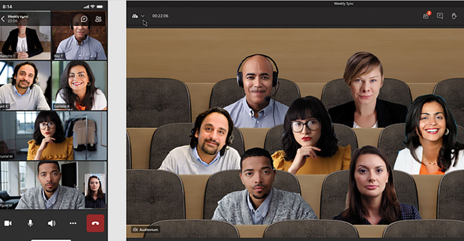464x241 pixels.
Task: Open the chat icon in mobile header
Action: (84, 19)
